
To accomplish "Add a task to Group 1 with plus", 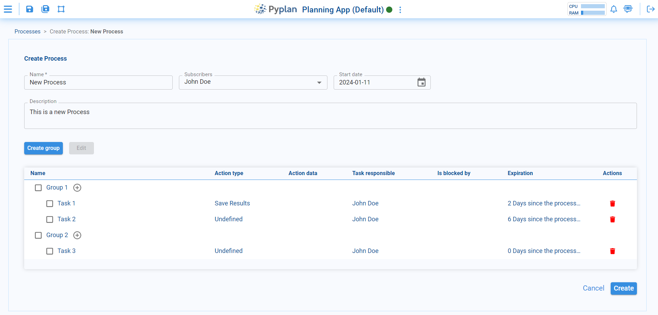I will [x=77, y=188].
